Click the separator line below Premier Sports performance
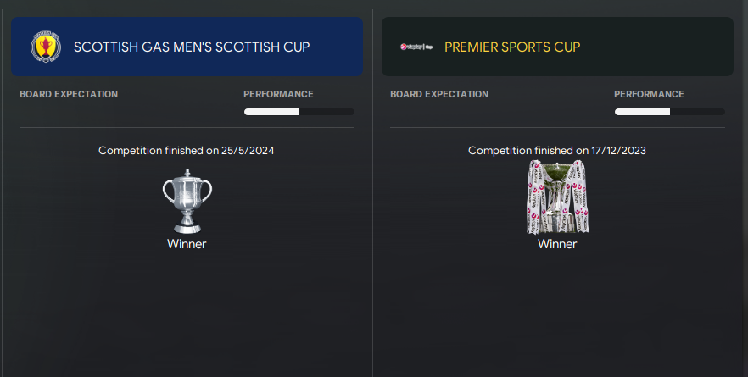The height and width of the screenshot is (377, 748). [x=557, y=128]
